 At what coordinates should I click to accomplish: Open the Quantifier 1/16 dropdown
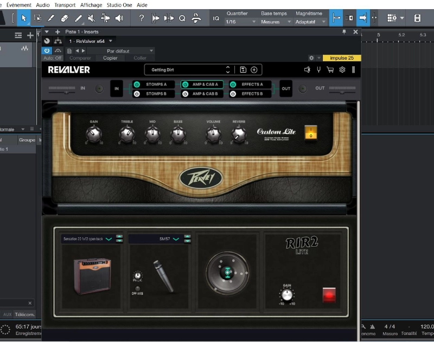click(x=240, y=22)
